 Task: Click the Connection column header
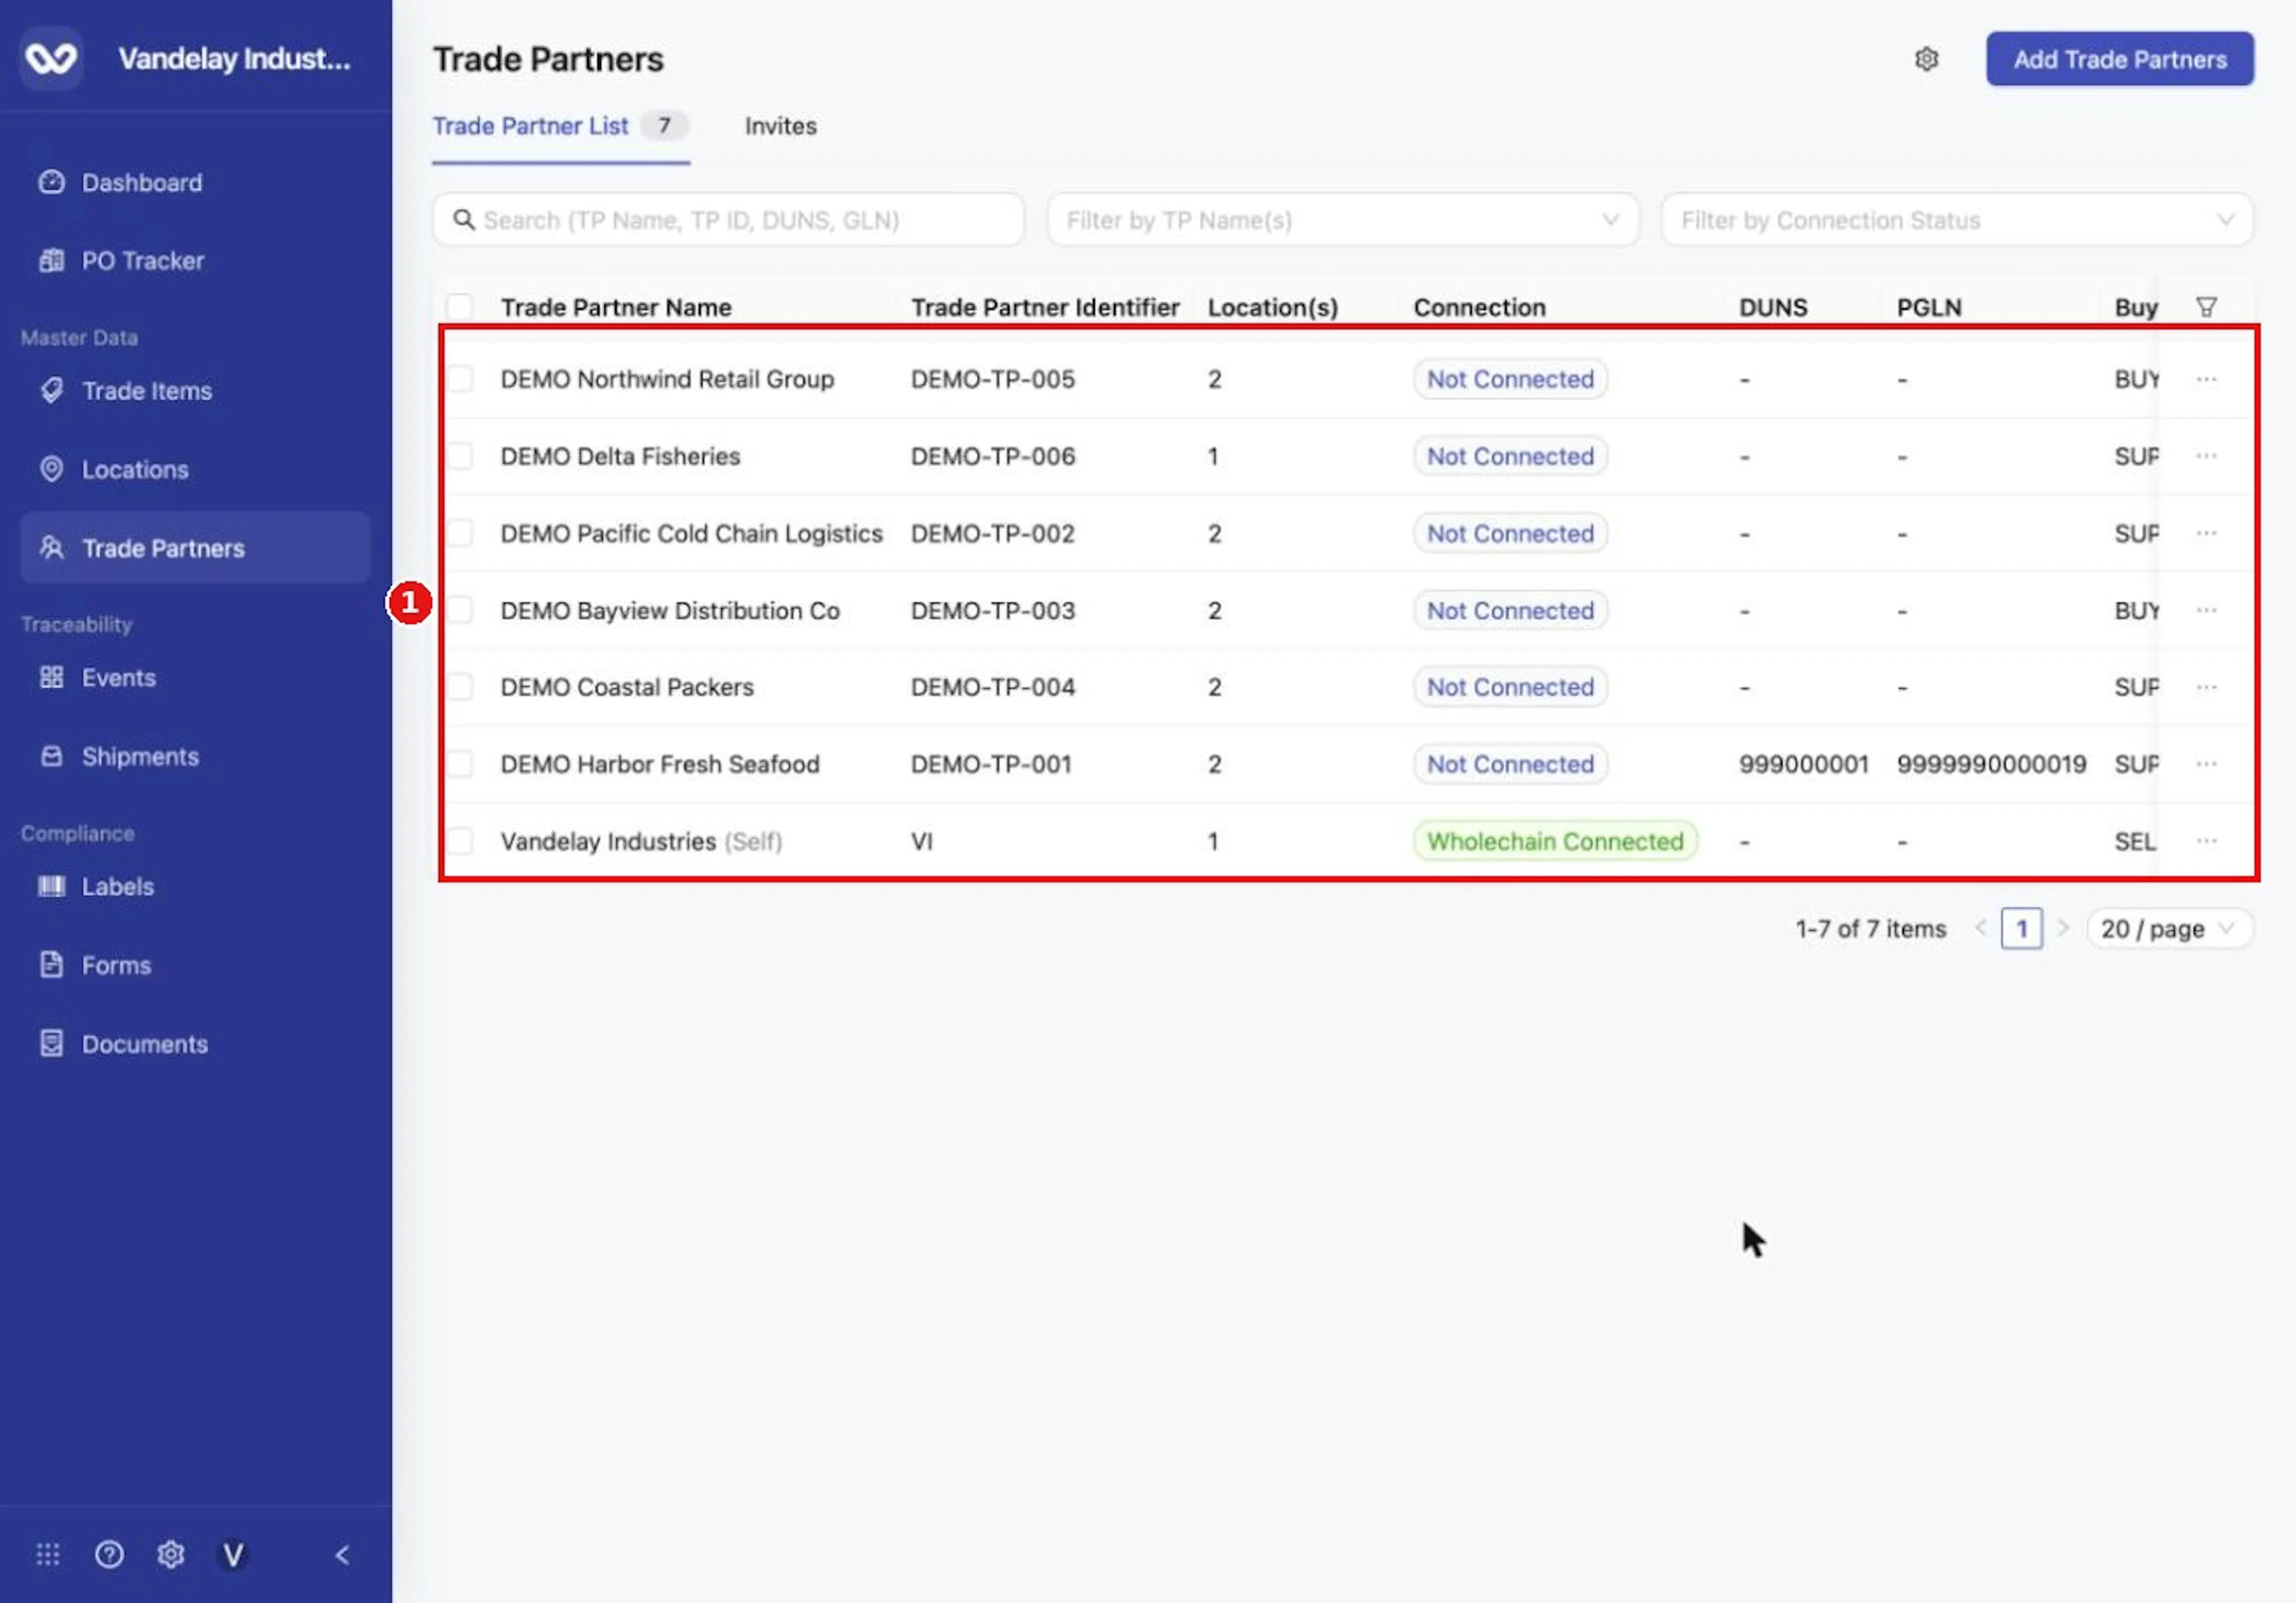pos(1479,307)
